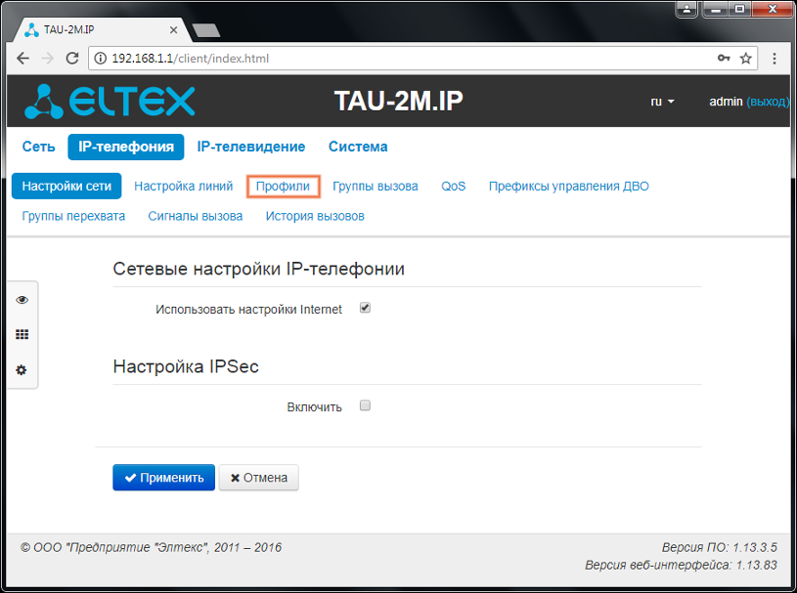Switch to the Настройки сети tab
The image size is (797, 593).
pyautogui.click(x=66, y=187)
